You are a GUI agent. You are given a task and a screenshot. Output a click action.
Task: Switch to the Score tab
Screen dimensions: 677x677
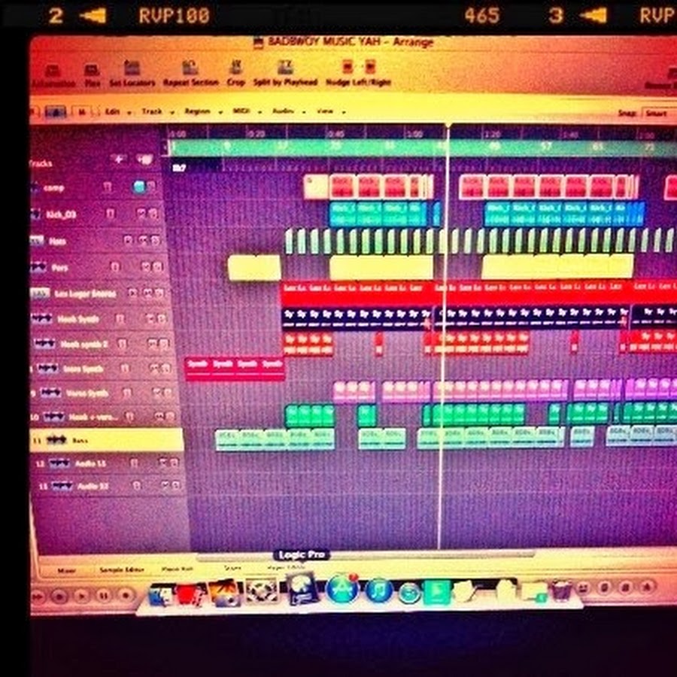(232, 568)
